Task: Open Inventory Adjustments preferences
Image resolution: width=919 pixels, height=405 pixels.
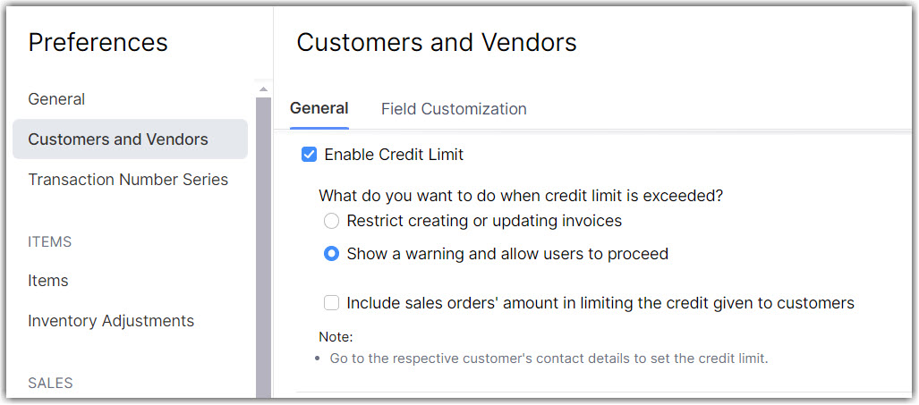Action: pyautogui.click(x=111, y=321)
